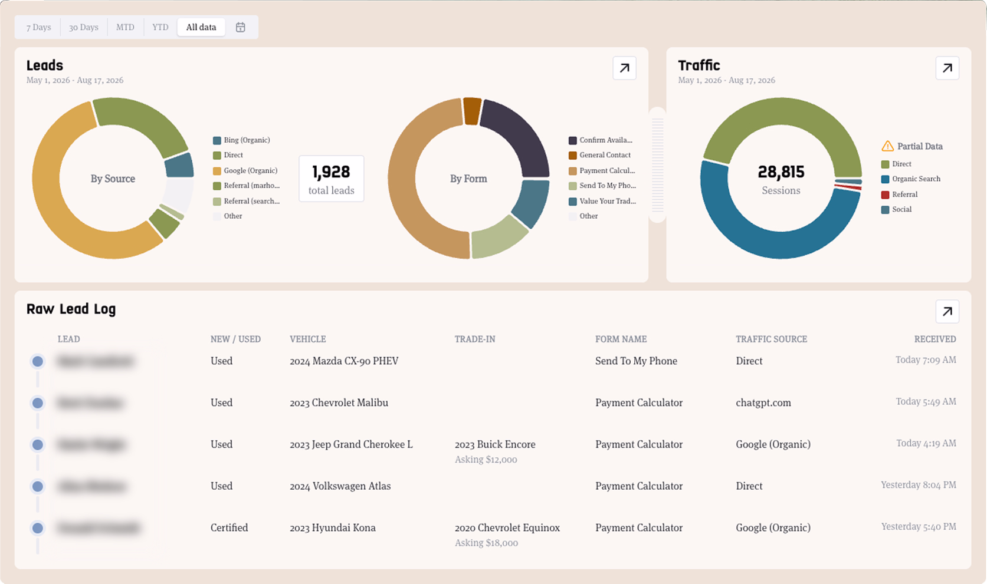
Task: Expand the Leads panel with arrow icon
Action: click(624, 68)
